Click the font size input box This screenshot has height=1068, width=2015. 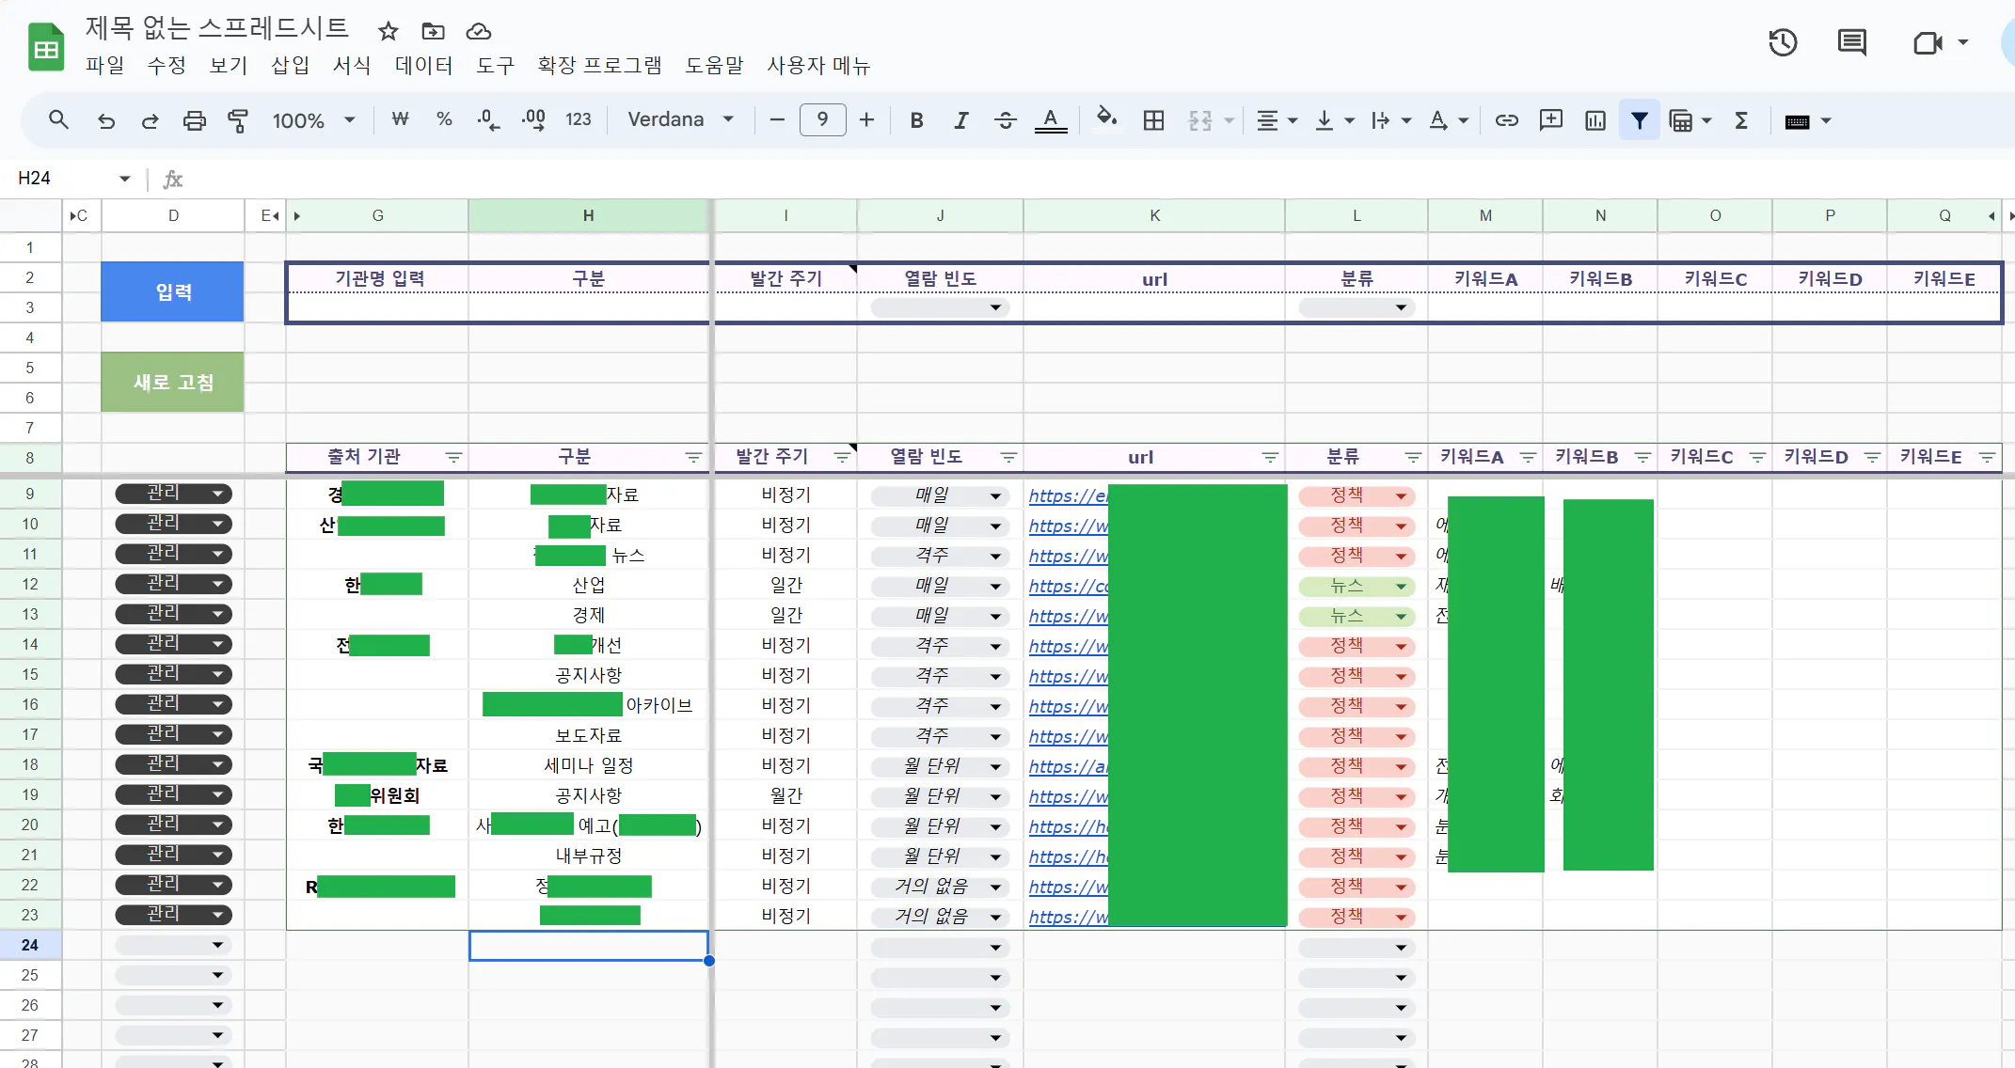(x=822, y=120)
